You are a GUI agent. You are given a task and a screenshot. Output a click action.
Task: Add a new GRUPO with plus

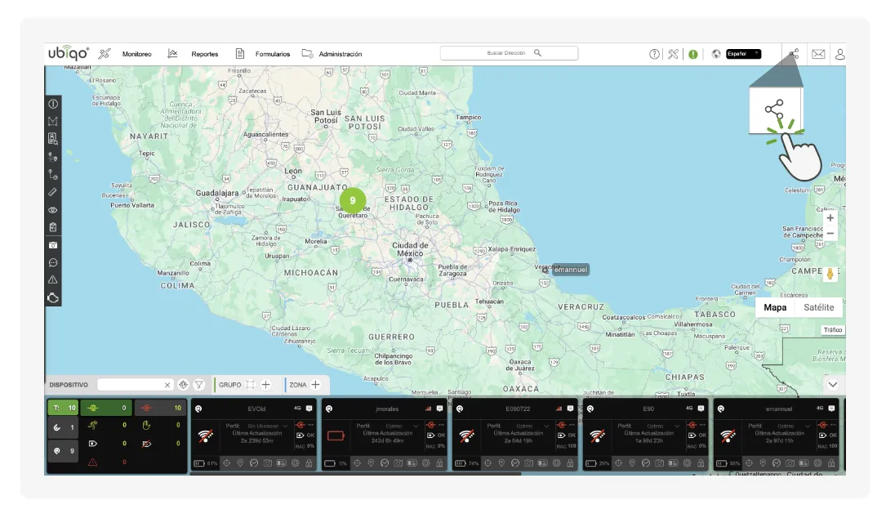coord(265,385)
